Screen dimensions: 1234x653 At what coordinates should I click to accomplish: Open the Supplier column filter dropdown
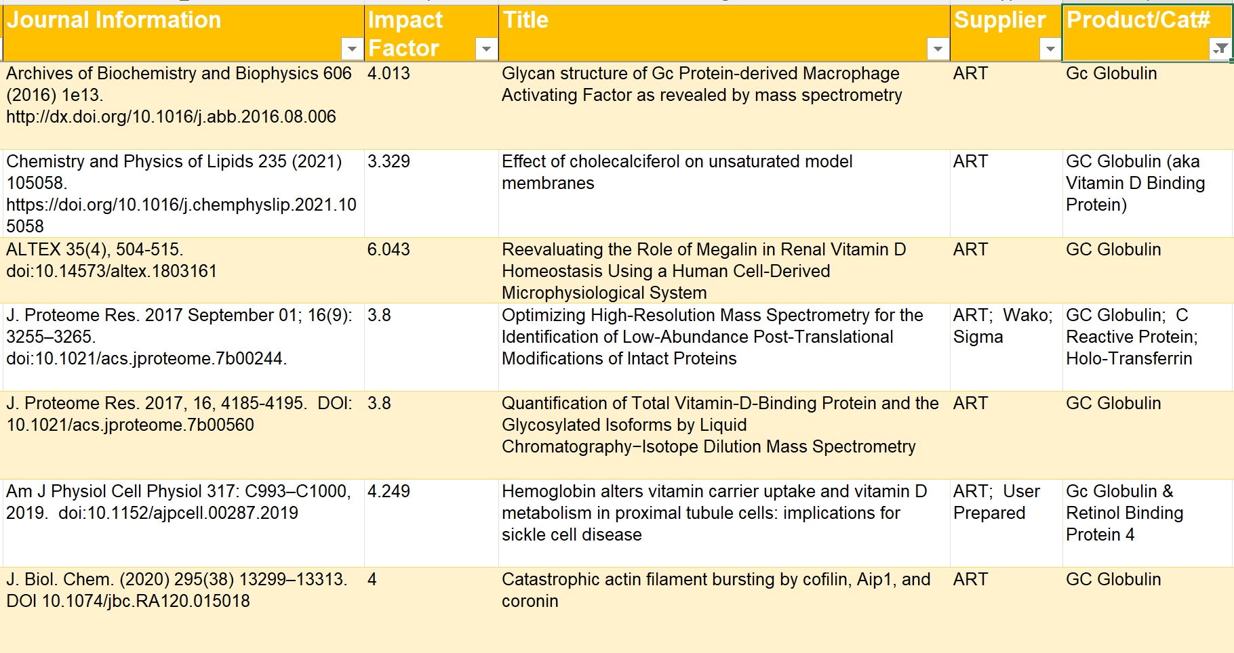coord(1050,49)
